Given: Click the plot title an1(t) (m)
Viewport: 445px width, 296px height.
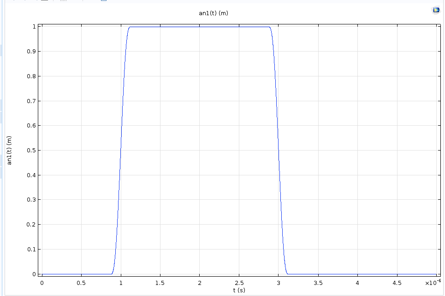Looking at the screenshot, I should (213, 13).
